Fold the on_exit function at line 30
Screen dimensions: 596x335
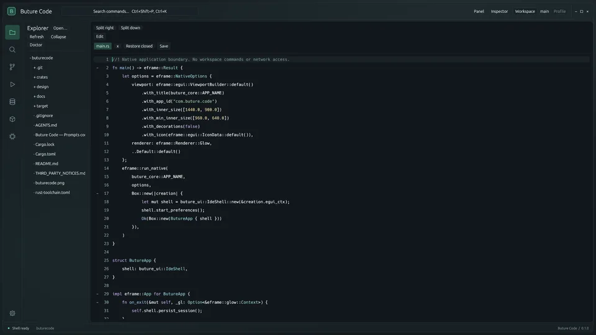click(97, 302)
